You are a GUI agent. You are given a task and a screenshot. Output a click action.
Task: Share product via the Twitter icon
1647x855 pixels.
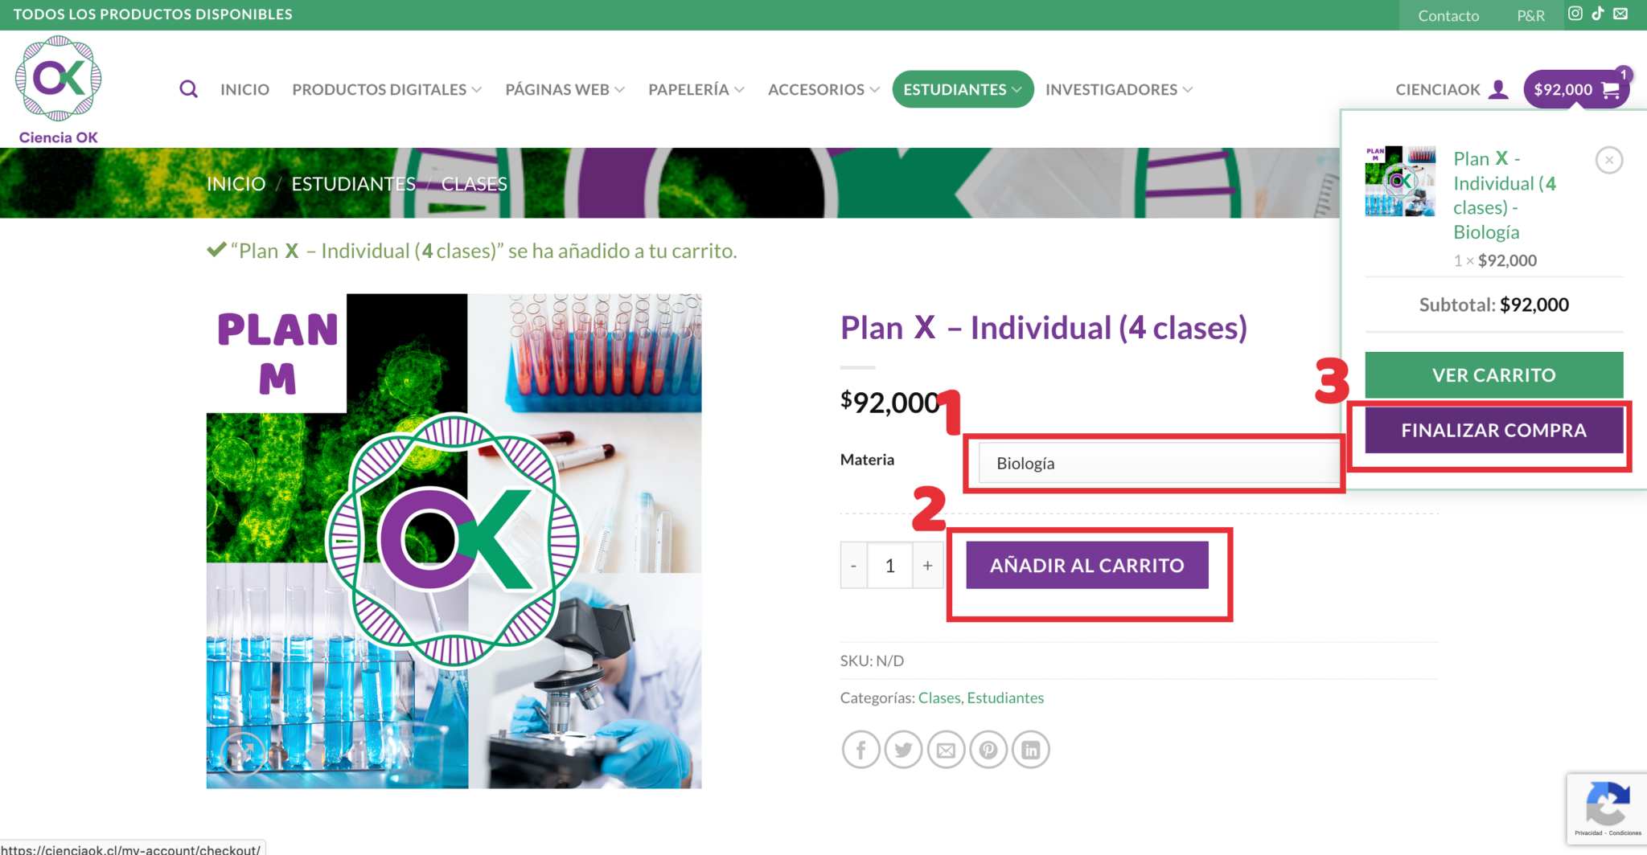[903, 749]
